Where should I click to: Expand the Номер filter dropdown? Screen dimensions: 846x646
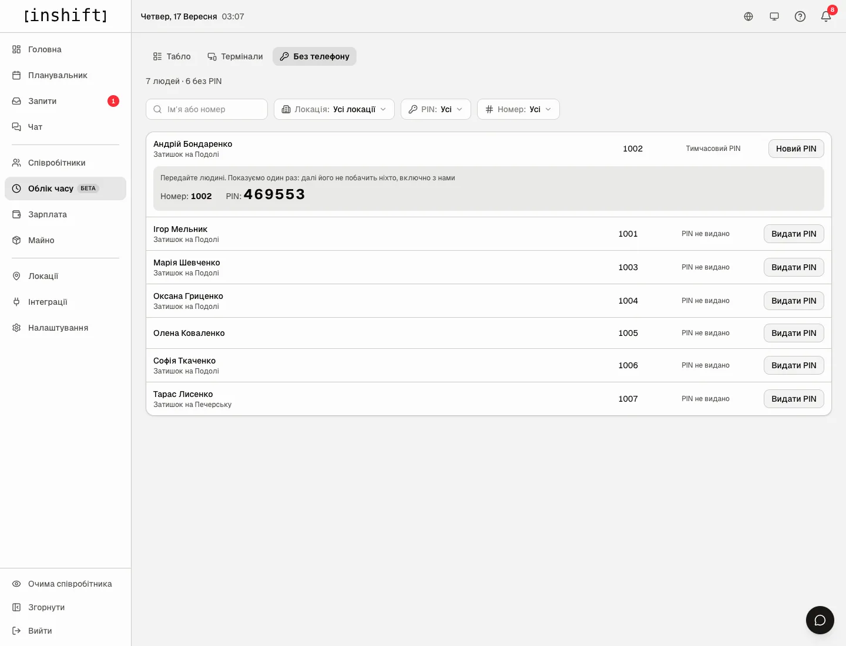pyautogui.click(x=518, y=109)
